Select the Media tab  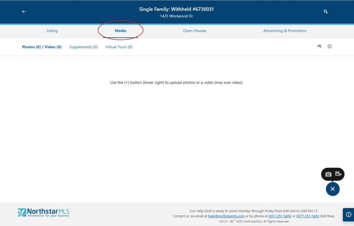(120, 31)
